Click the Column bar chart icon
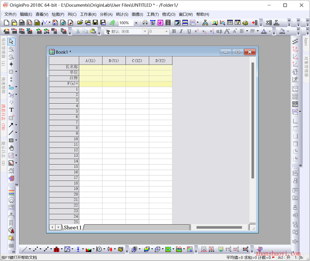310x261 pixels. pyautogui.click(x=57, y=249)
